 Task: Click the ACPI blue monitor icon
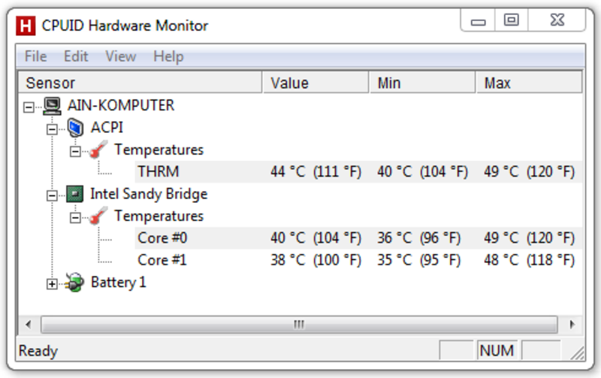point(75,128)
